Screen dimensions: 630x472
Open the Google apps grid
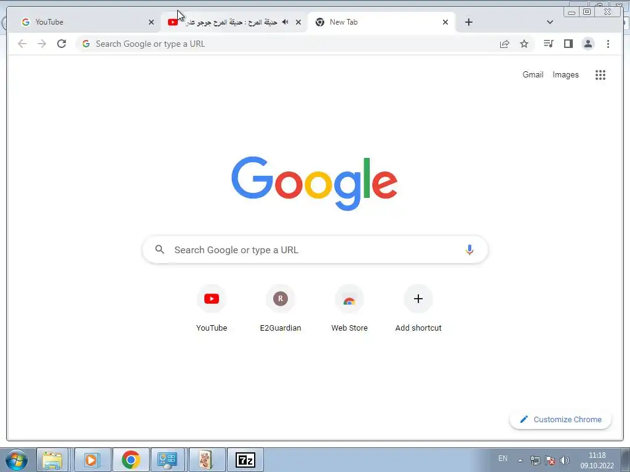click(600, 74)
